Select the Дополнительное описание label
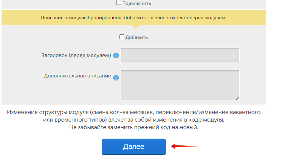Image resolution: width=282 pixels, height=162 pixels. pos(77,76)
